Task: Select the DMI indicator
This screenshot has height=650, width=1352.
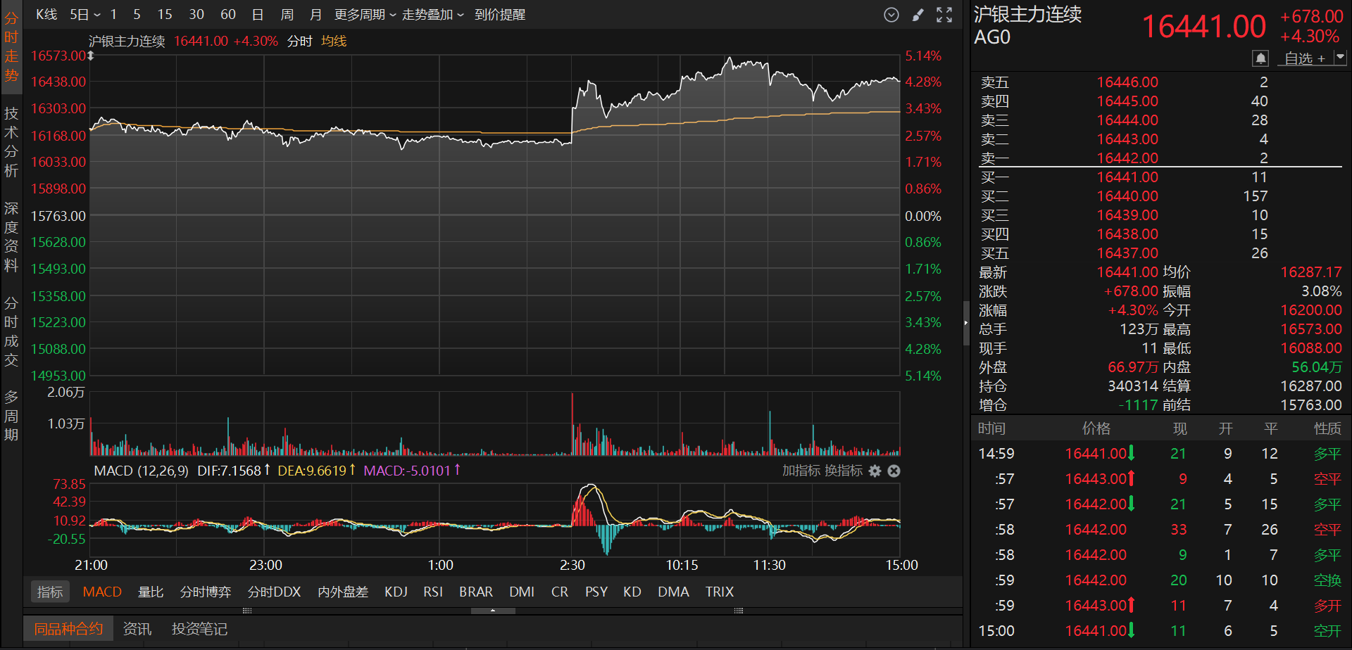Action: [x=522, y=592]
